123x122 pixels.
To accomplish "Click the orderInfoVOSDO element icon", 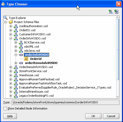I will (21, 55).
